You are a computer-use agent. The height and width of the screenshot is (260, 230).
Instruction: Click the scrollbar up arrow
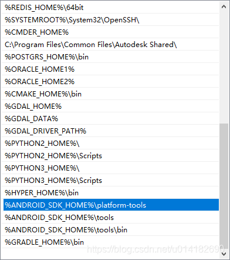(x=224, y=7)
